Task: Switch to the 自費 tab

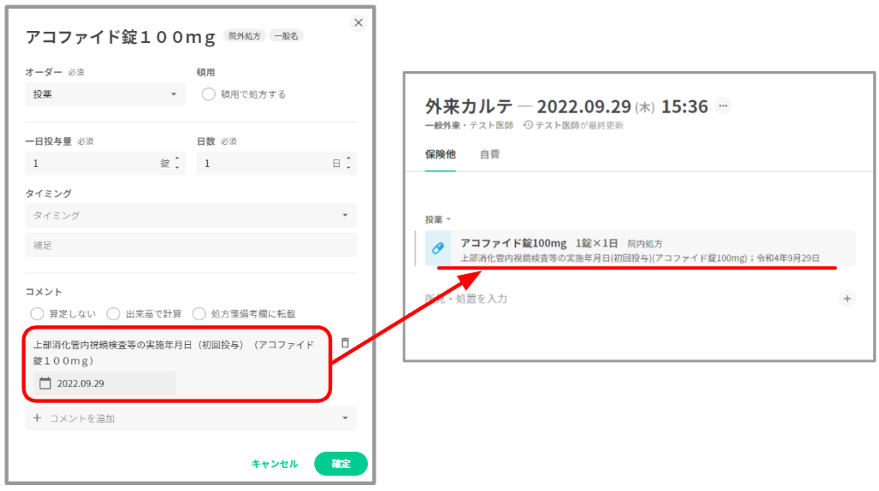Action: [x=489, y=155]
